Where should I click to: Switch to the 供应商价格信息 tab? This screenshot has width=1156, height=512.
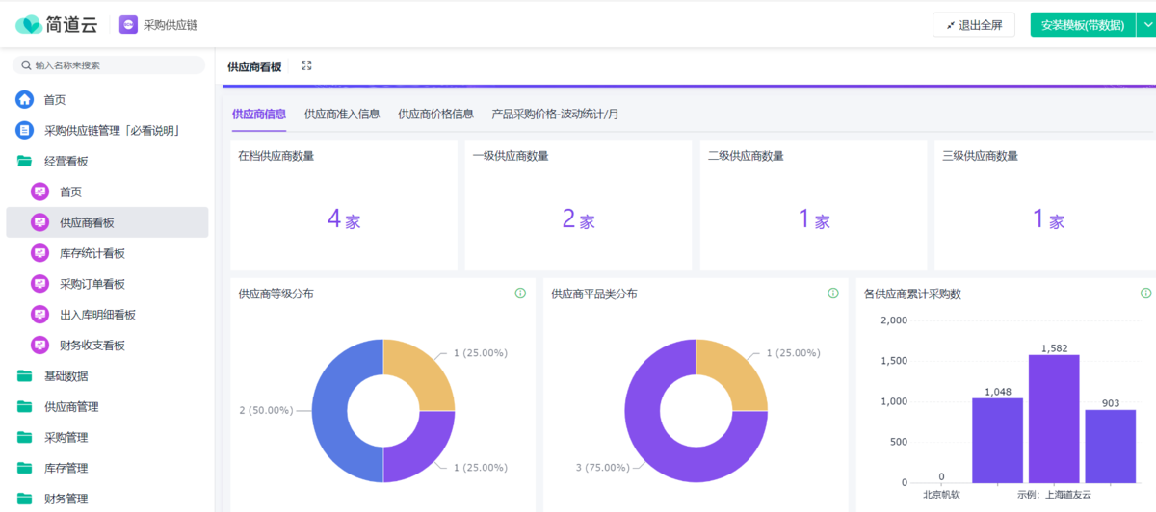tap(435, 114)
